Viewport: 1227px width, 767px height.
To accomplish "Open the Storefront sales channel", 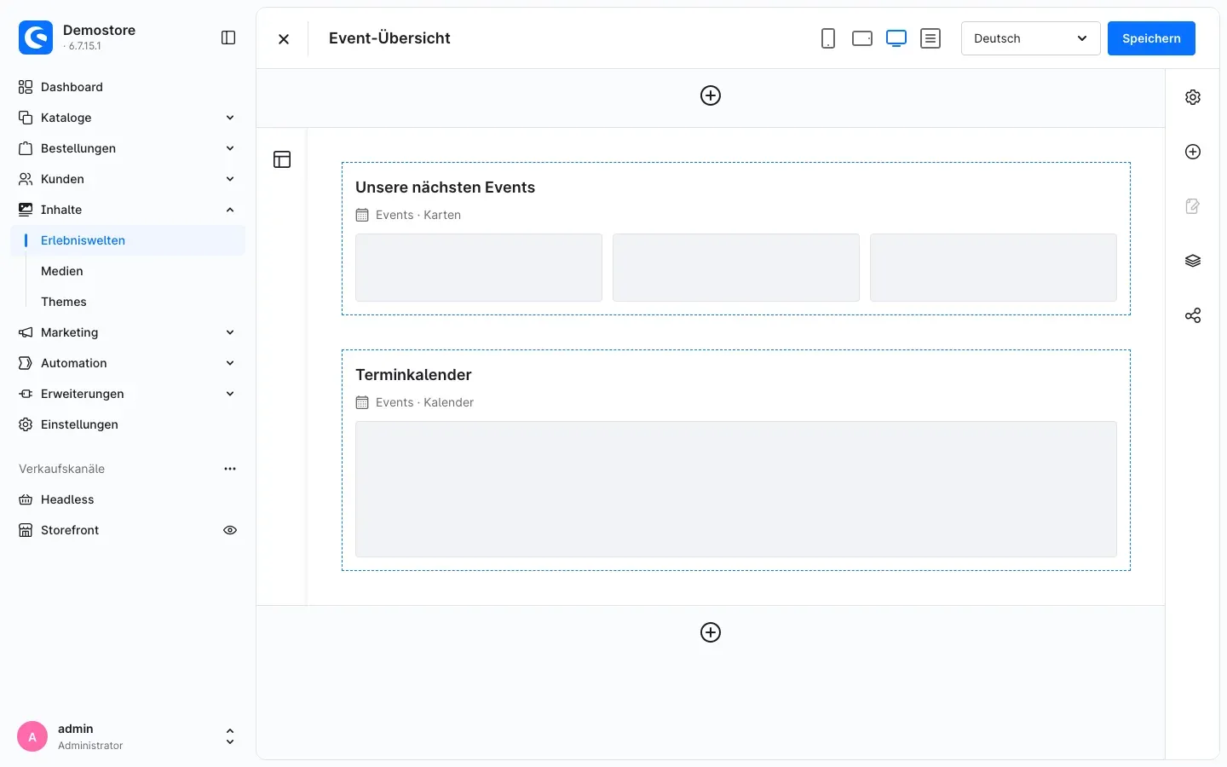I will [x=70, y=530].
